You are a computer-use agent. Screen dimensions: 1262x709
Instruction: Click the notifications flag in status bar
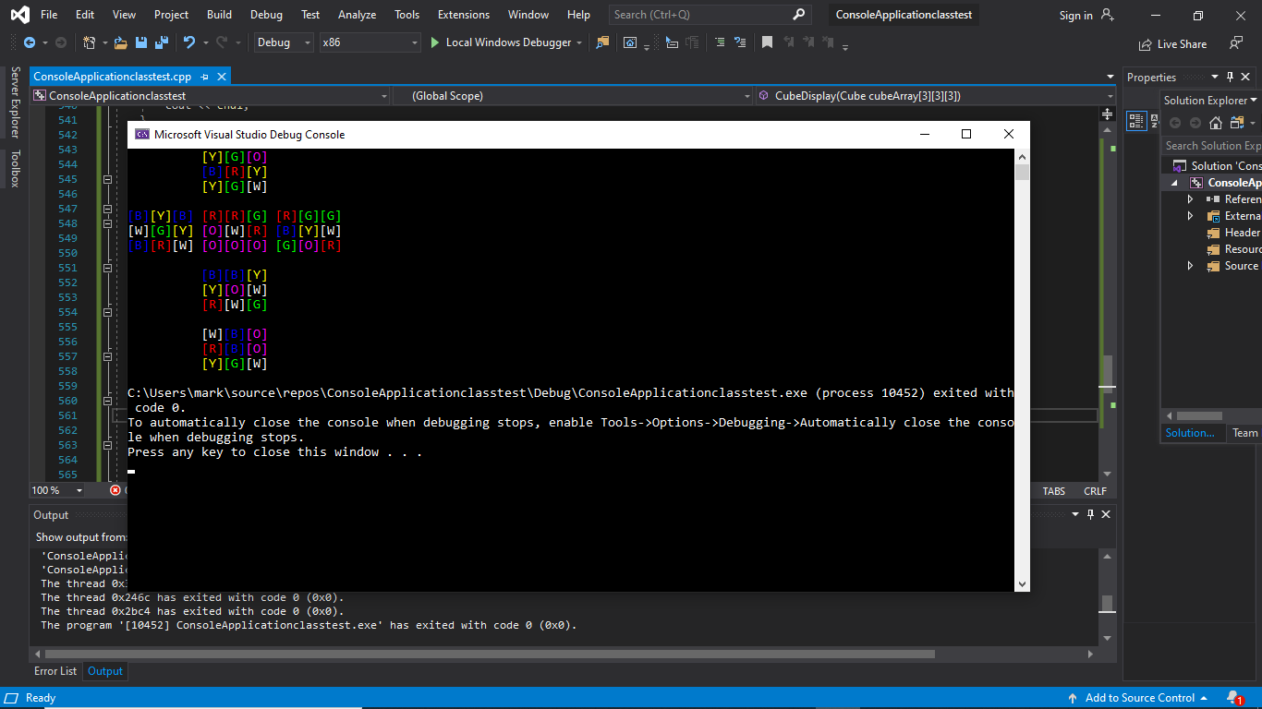tap(1234, 698)
